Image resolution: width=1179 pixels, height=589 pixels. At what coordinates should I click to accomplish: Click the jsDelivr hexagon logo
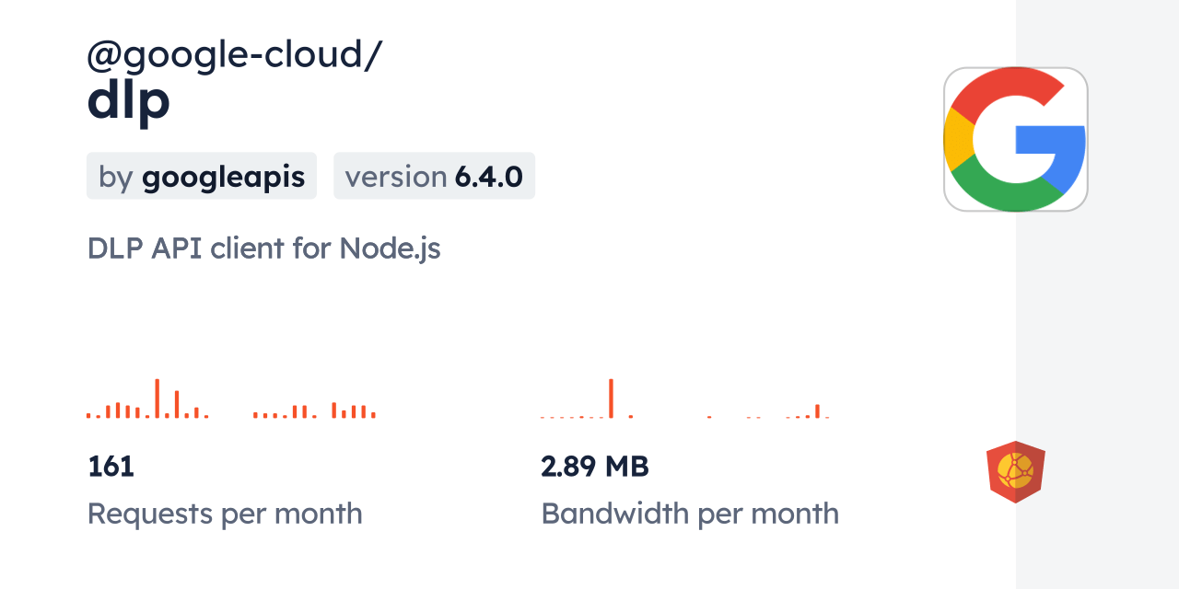pos(1015,472)
